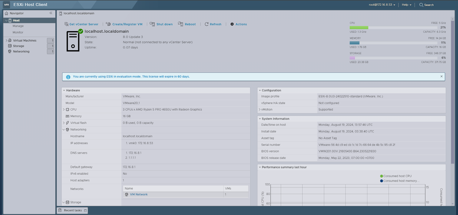Click the Search magnifier icon

click(421, 5)
